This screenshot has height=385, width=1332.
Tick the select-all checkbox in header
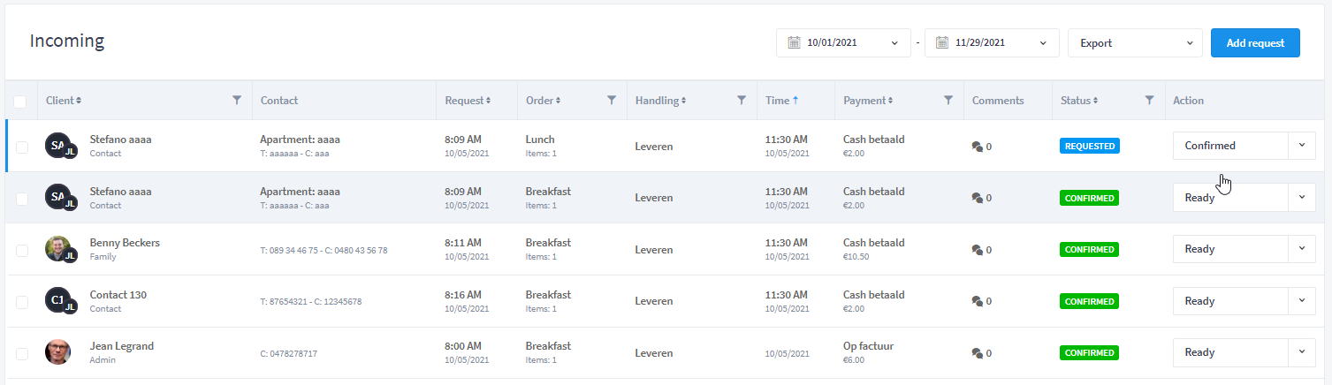coord(20,102)
